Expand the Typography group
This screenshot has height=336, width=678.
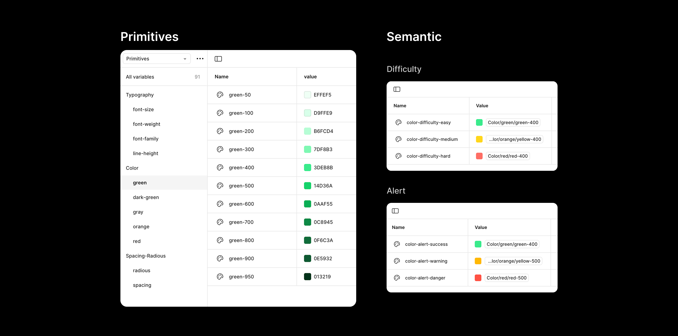pos(140,95)
